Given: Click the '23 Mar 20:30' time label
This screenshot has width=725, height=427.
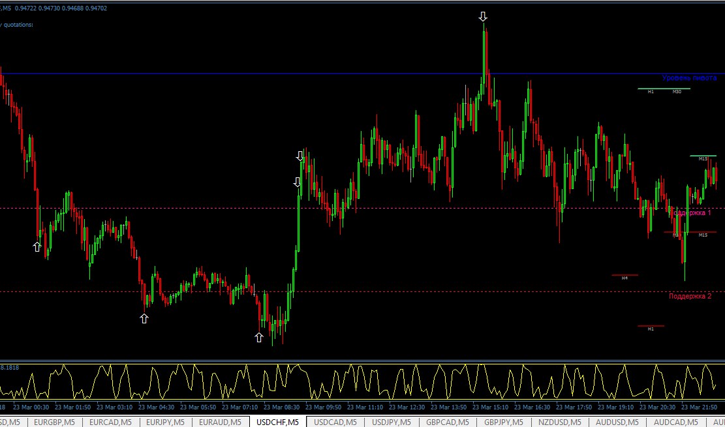Looking at the screenshot, I should (x=658, y=407).
